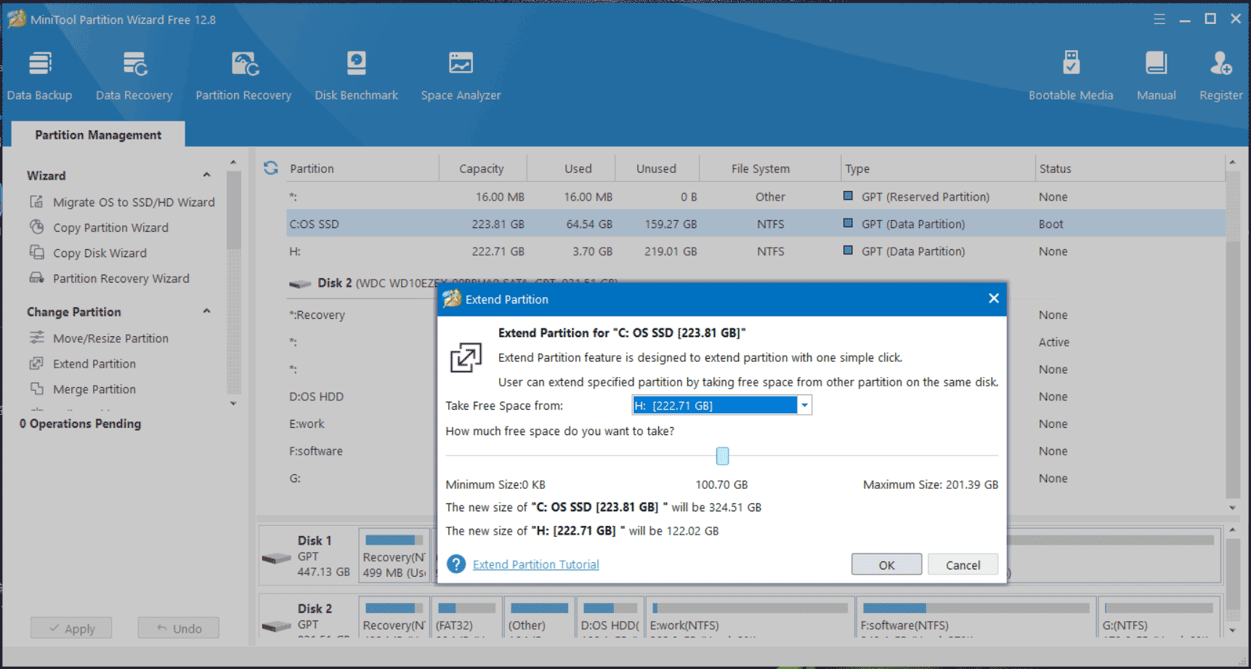Select Migrate OS to SSD/HD Wizard
The height and width of the screenshot is (669, 1251).
(134, 202)
